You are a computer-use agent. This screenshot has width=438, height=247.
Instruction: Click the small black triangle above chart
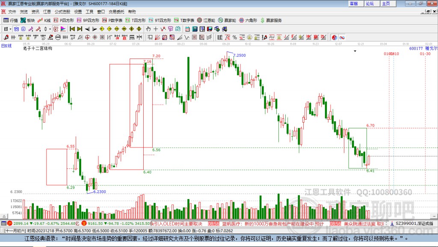355,51
